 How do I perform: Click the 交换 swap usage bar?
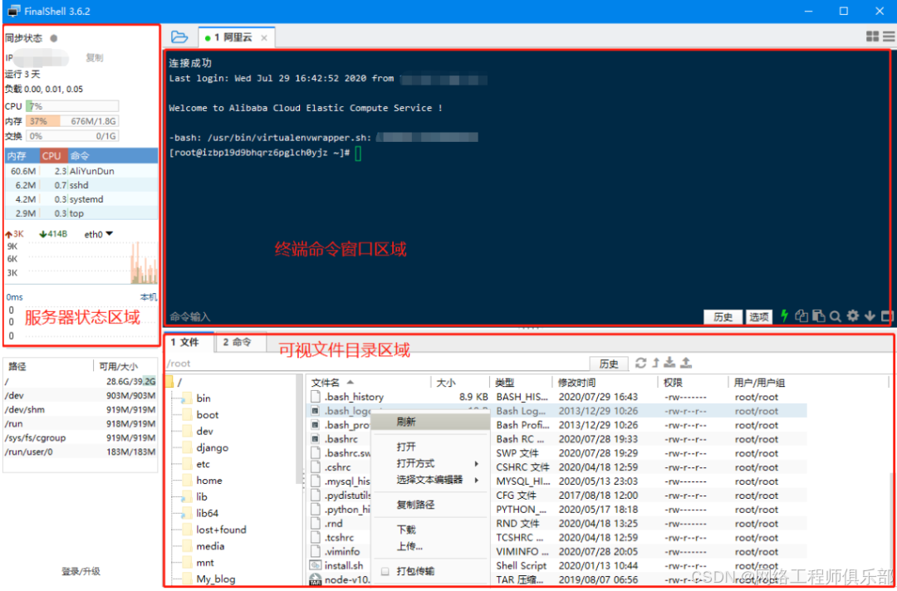(x=72, y=136)
